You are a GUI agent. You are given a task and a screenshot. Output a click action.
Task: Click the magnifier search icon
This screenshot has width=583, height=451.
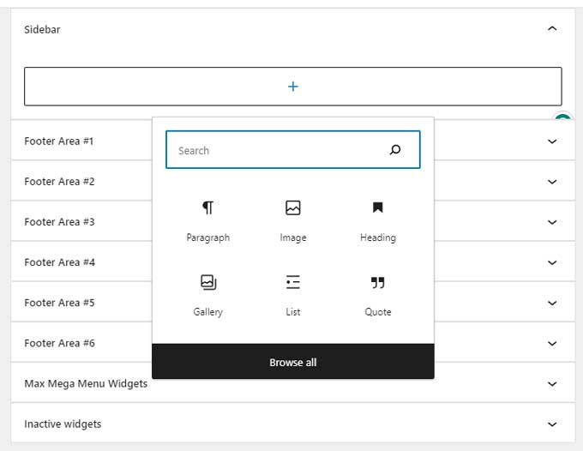[x=395, y=149]
